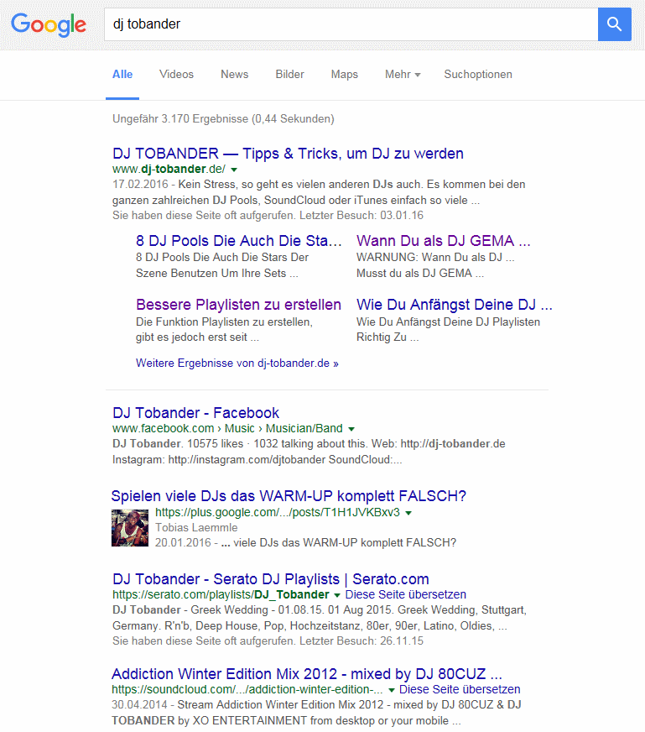
Task: Click the green serato.com/playlists/DJ_Tobander URL
Action: tap(221, 594)
